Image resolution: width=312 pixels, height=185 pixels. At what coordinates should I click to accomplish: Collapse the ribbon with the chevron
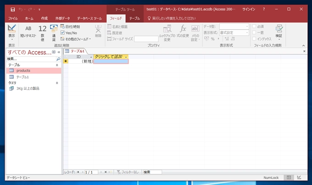click(x=303, y=45)
